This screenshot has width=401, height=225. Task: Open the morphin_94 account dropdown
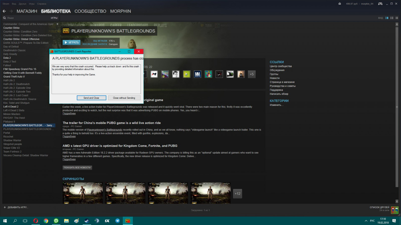pyautogui.click(x=367, y=4)
